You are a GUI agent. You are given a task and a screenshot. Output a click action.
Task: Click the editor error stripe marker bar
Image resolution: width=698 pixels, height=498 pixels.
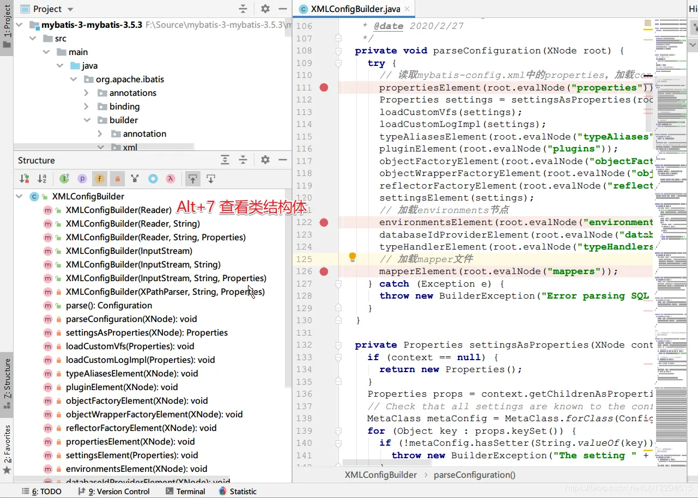[648, 242]
